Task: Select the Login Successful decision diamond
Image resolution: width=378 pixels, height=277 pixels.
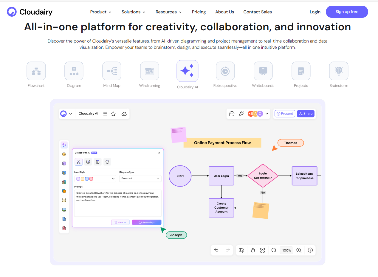Action: click(x=263, y=176)
